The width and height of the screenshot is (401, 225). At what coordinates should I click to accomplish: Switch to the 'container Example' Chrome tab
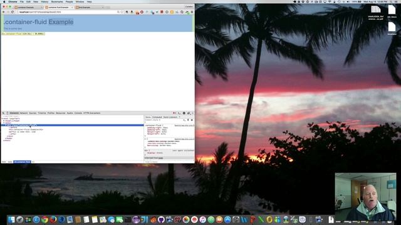28,7
